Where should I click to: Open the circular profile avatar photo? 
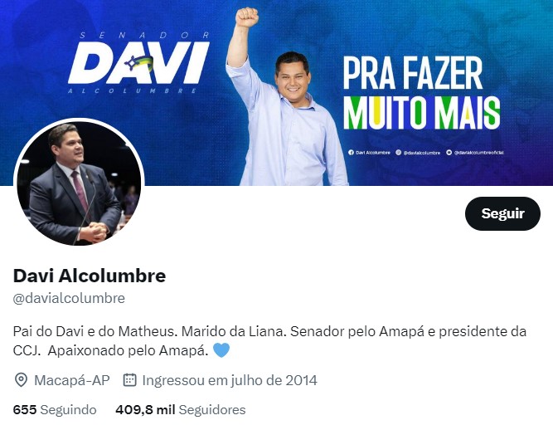point(79,183)
